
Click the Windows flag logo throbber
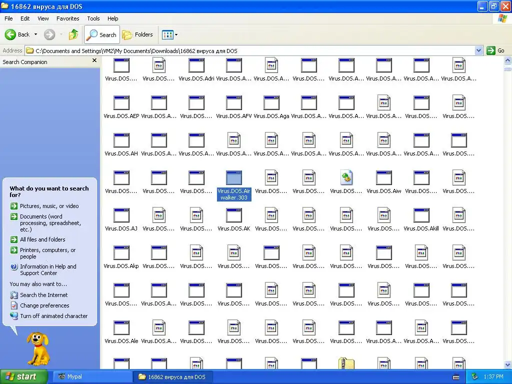pos(502,18)
